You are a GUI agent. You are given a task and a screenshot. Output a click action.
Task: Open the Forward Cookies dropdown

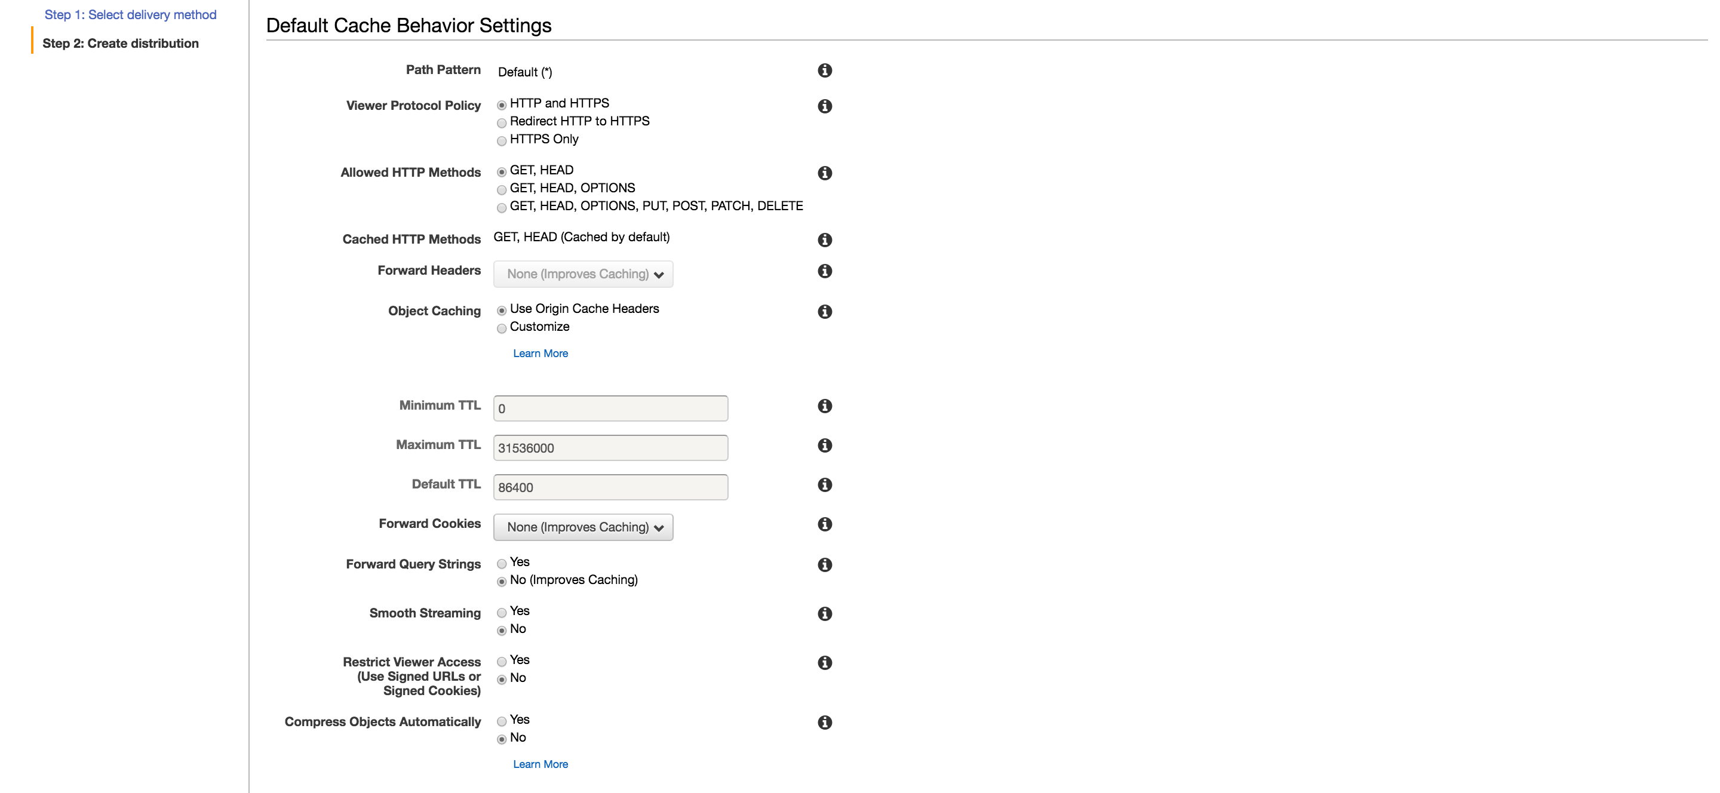(x=583, y=527)
